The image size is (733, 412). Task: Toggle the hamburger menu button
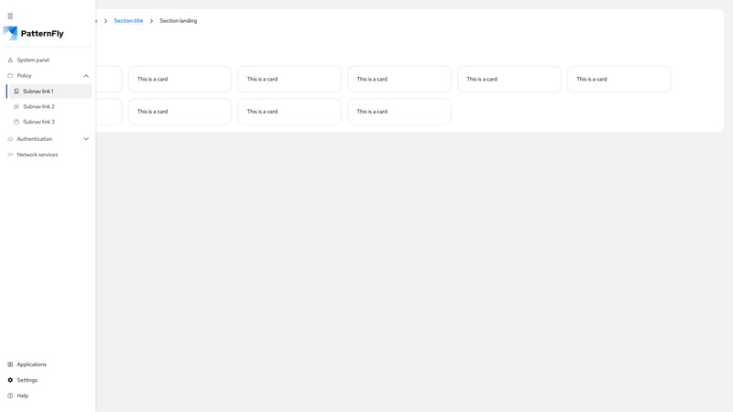pyautogui.click(x=10, y=16)
